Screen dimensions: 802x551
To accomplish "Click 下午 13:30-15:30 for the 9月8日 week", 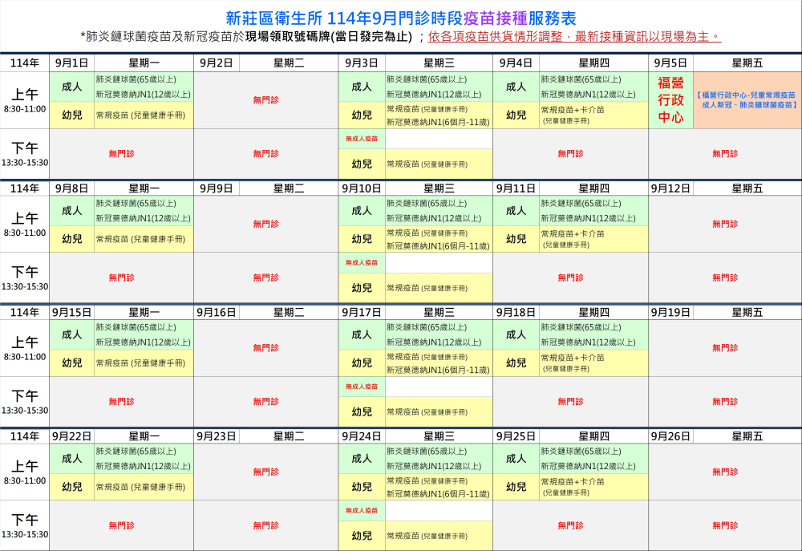I will 25,278.
